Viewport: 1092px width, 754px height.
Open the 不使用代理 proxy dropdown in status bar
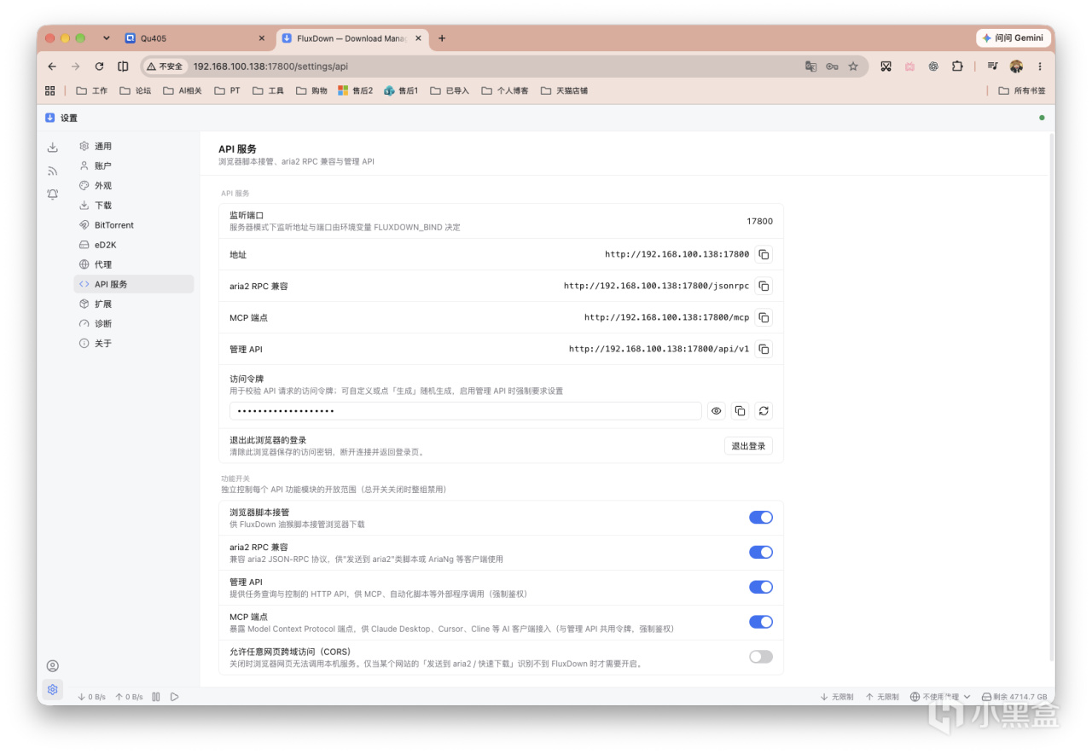[x=940, y=697]
